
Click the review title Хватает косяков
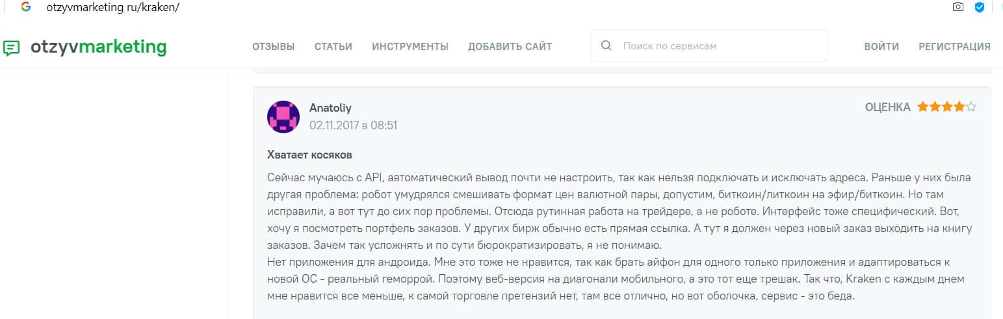(x=310, y=155)
